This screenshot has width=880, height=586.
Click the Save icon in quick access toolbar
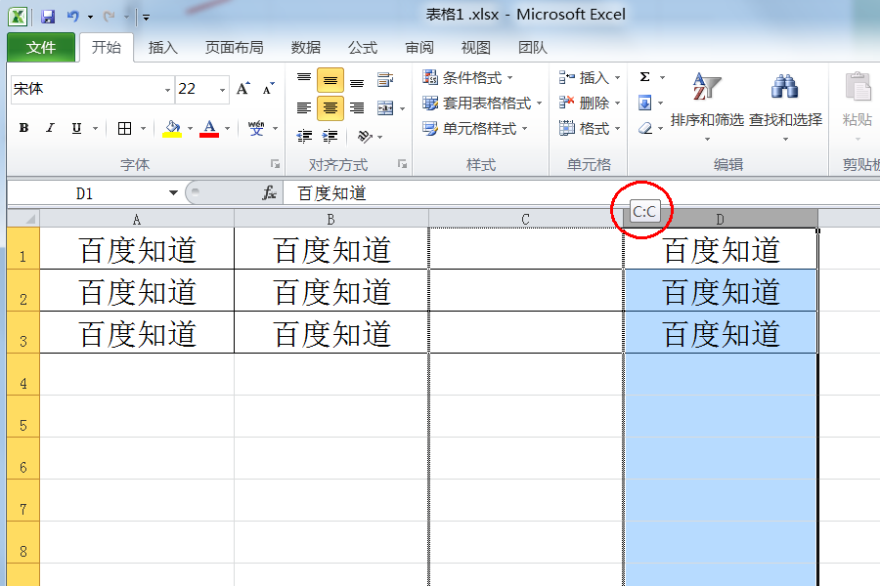(48, 17)
